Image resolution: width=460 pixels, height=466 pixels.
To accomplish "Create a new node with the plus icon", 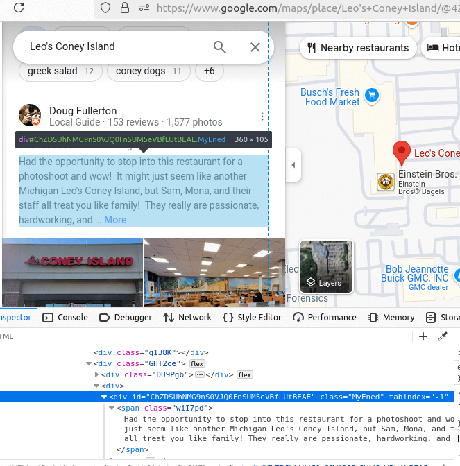I will (x=423, y=336).
